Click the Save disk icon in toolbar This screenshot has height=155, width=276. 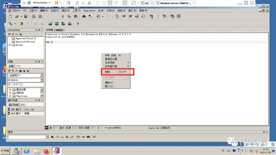[x=26, y=16]
